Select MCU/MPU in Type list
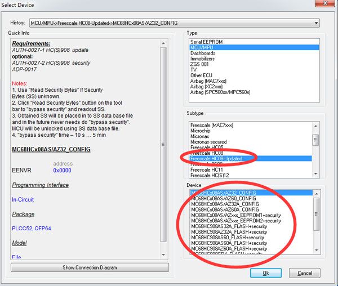The width and height of the screenshot is (338, 286). click(254, 47)
